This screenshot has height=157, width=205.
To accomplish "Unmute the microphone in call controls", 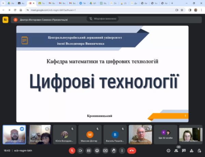I will 72,150.
